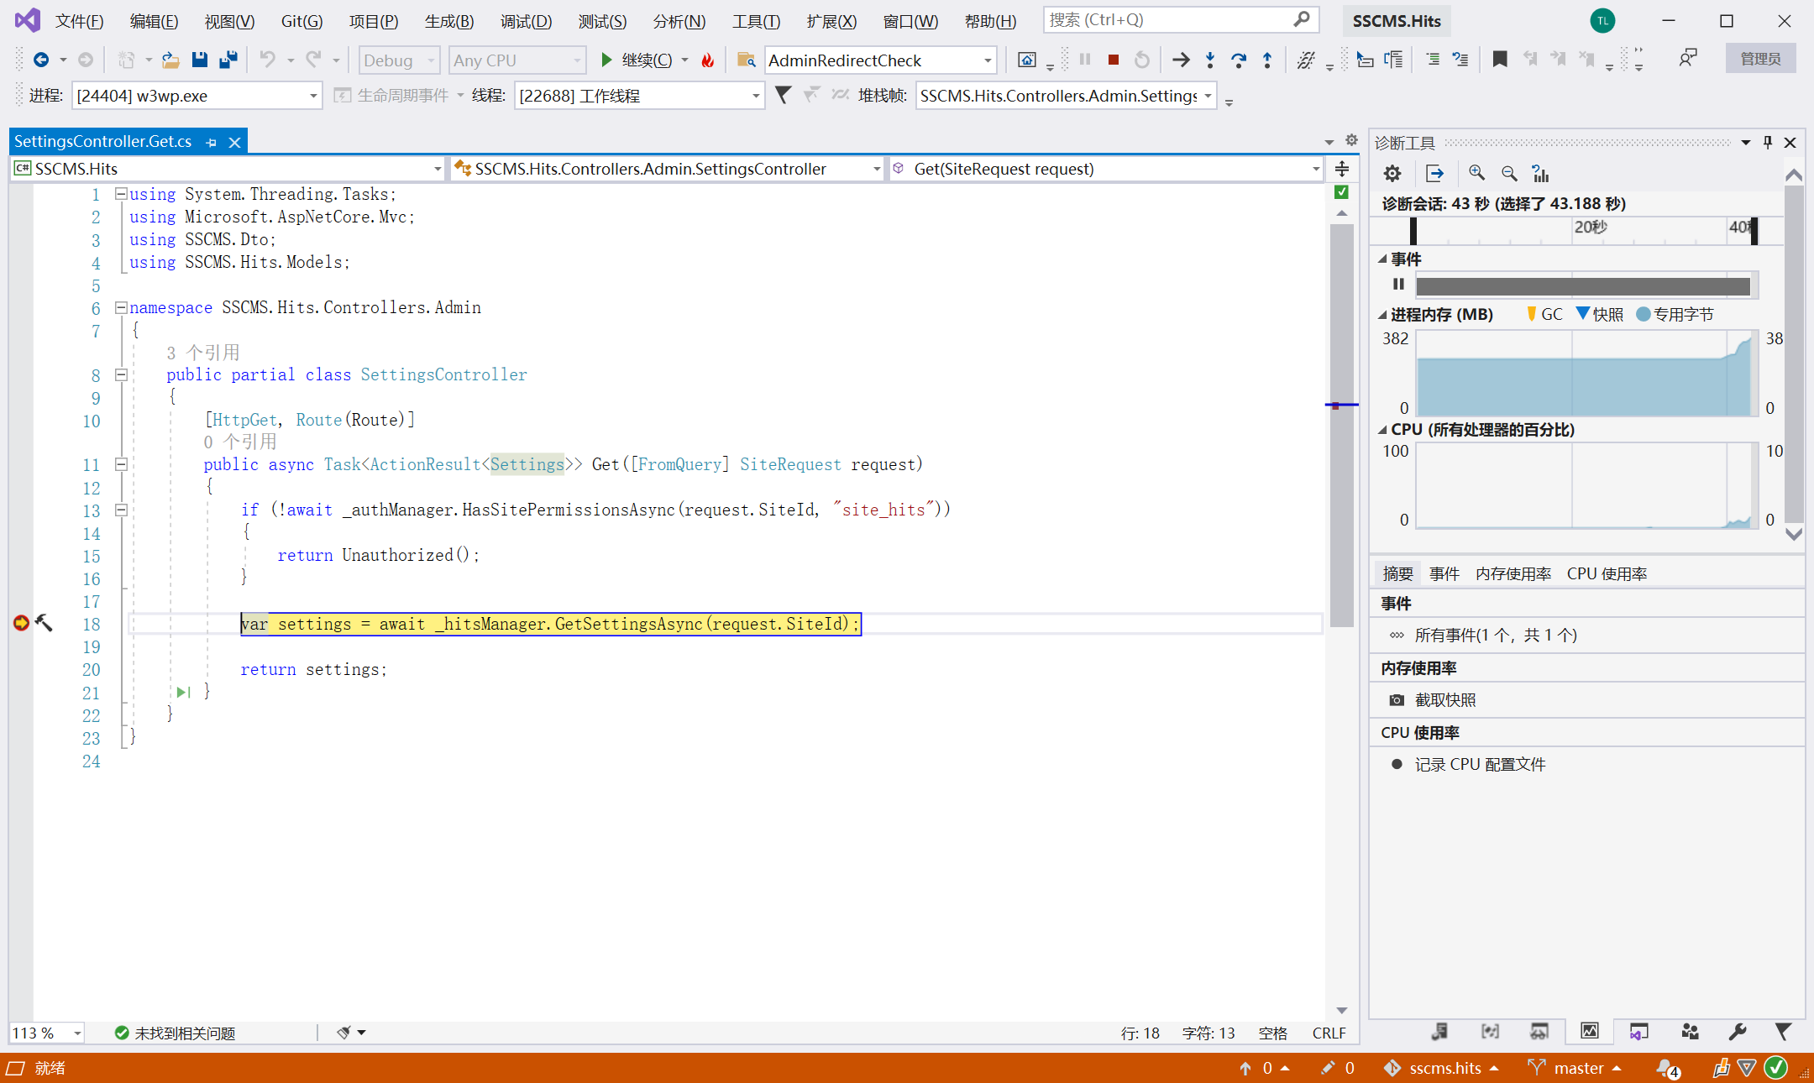Image resolution: width=1814 pixels, height=1083 pixels.
Task: Click the Step Over debug icon
Action: click(1238, 60)
